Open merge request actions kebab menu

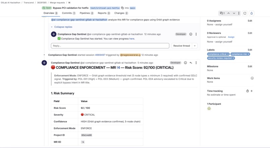(x=239, y=13)
